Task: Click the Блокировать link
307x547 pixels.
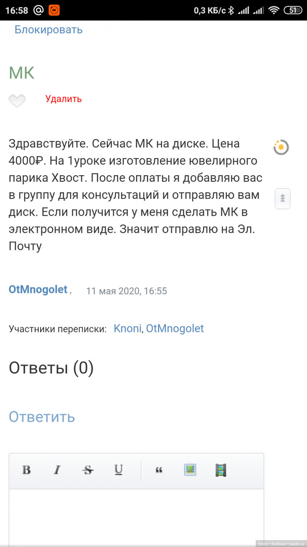Action: (x=48, y=30)
